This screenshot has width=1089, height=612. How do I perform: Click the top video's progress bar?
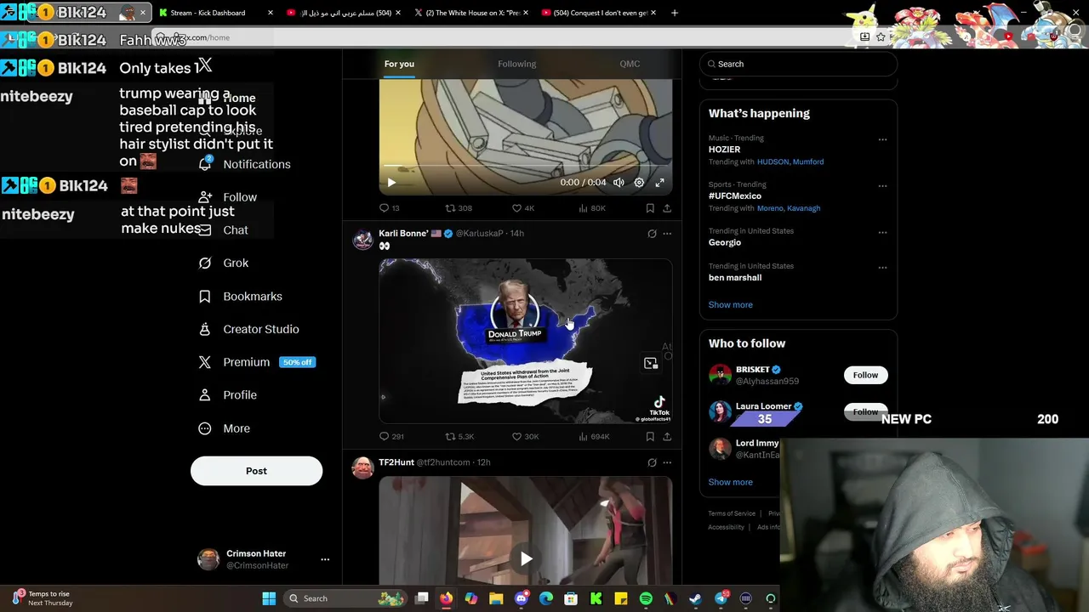[525, 166]
